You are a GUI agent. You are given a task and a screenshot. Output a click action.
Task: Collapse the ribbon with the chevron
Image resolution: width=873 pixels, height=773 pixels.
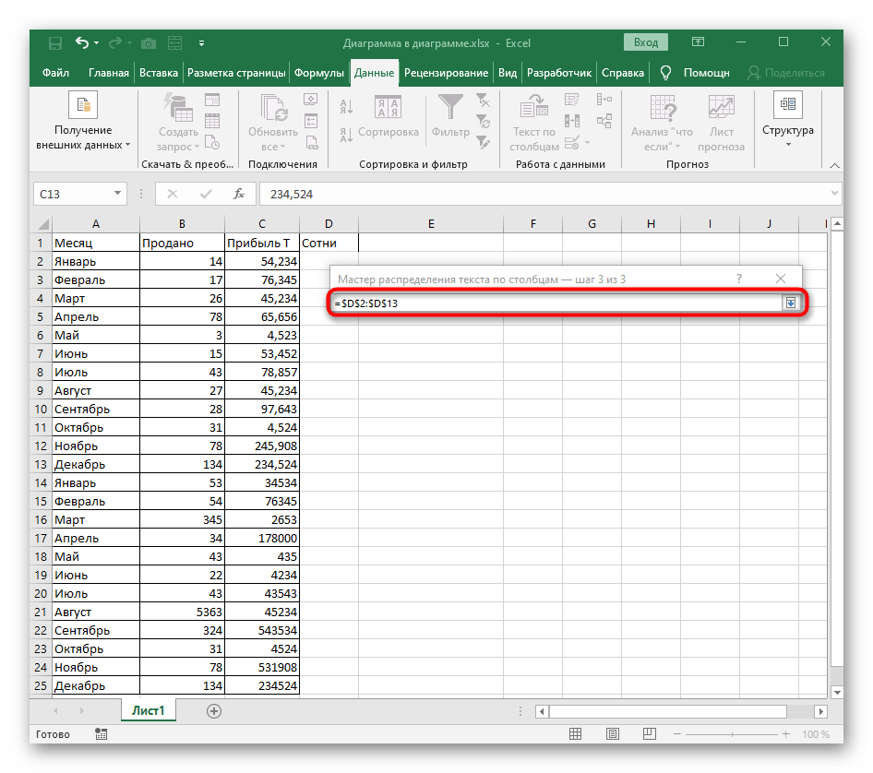[834, 165]
